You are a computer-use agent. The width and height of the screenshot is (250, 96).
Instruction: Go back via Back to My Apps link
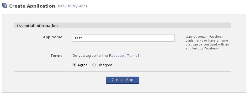click(x=73, y=6)
